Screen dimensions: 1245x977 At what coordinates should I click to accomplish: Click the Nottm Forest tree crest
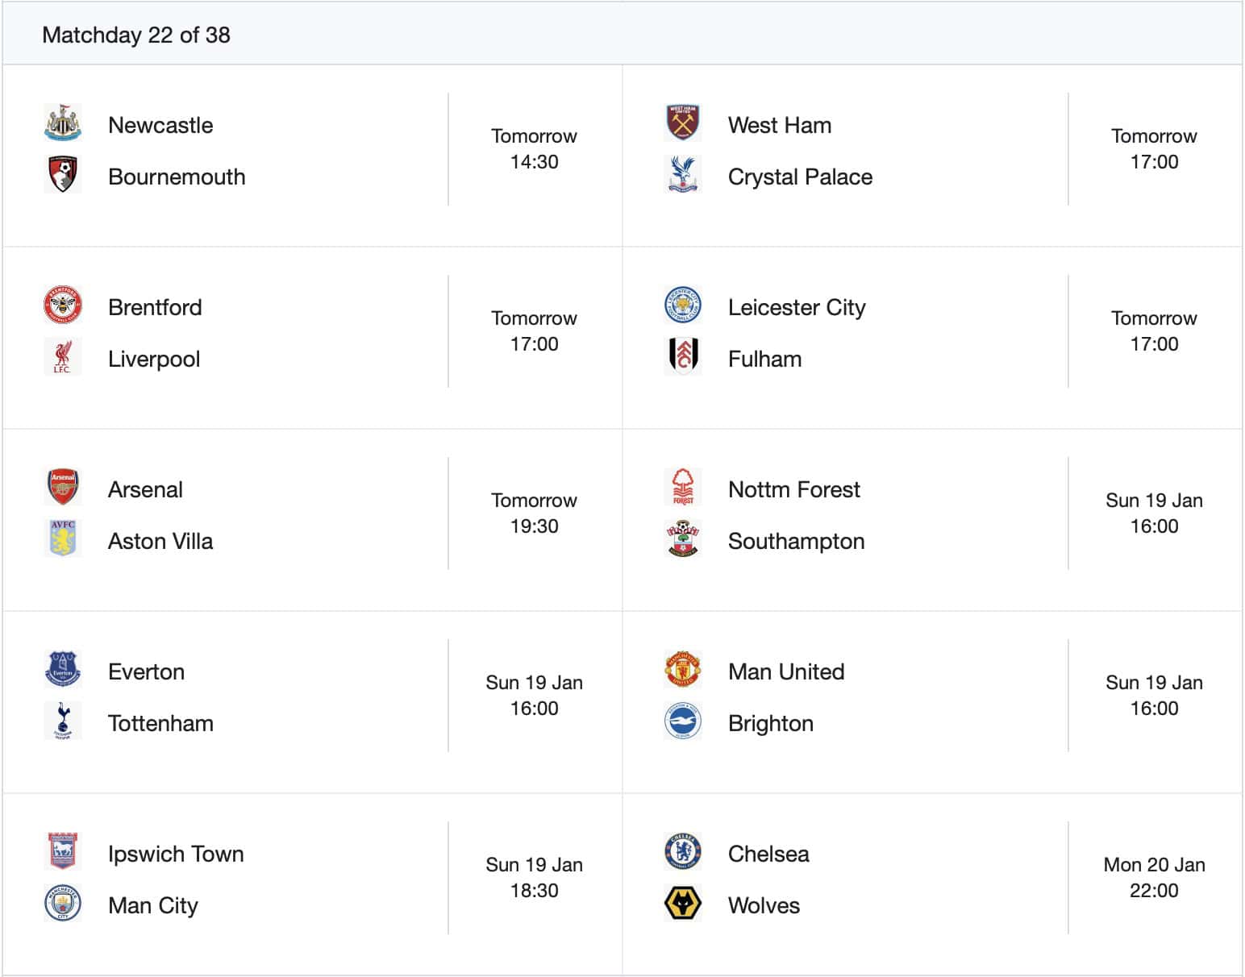pyautogui.click(x=682, y=488)
